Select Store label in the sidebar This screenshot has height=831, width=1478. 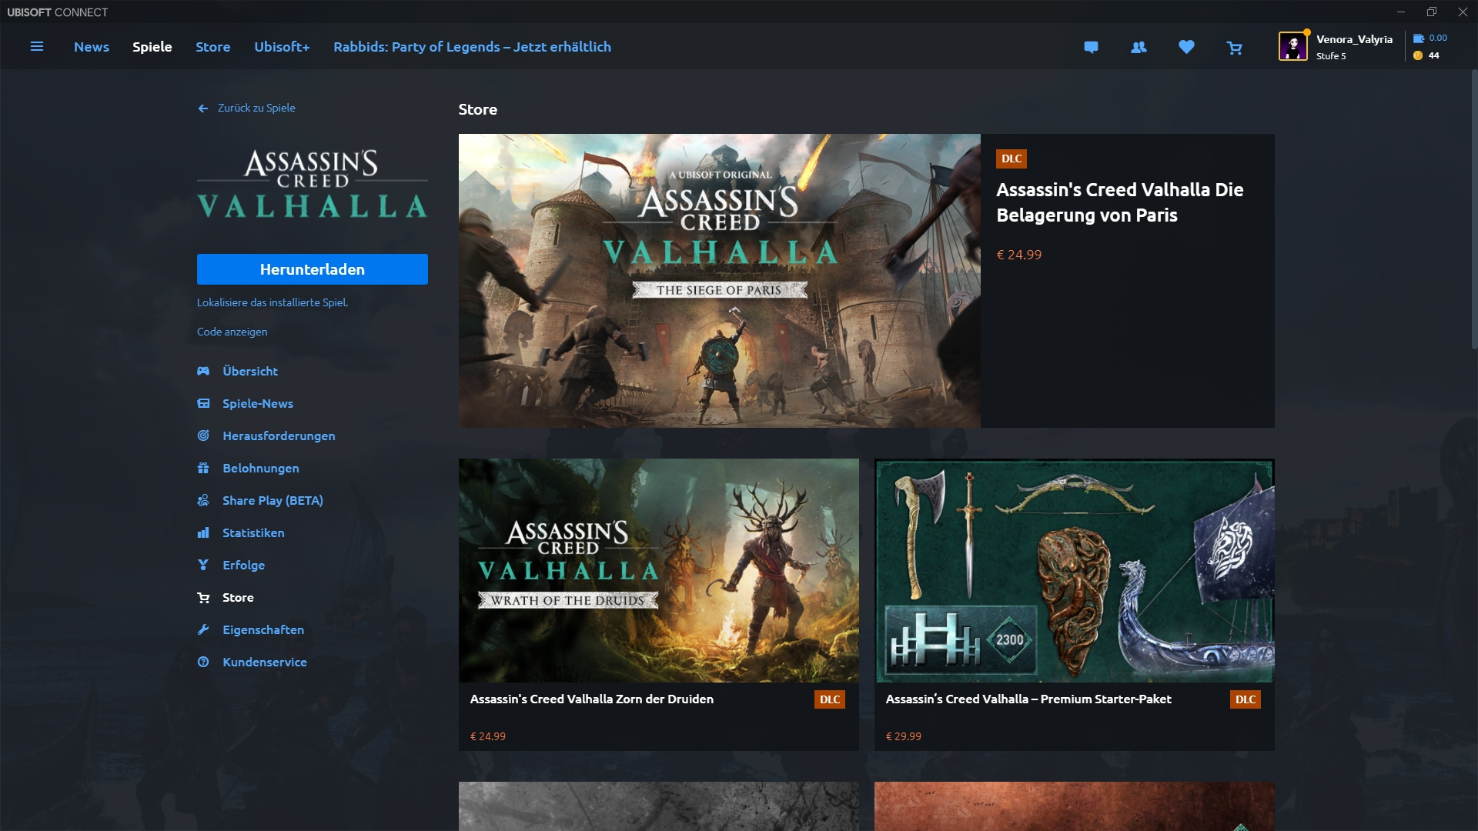pos(238,597)
